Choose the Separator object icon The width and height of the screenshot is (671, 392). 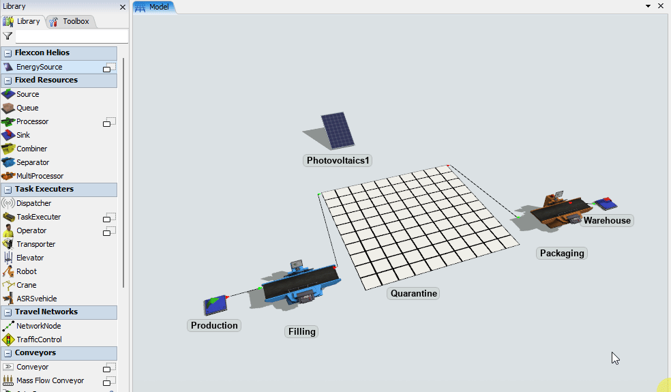coord(8,162)
